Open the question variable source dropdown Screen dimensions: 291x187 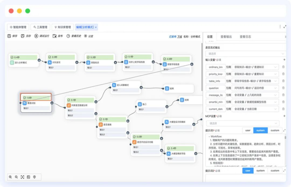point(256,88)
